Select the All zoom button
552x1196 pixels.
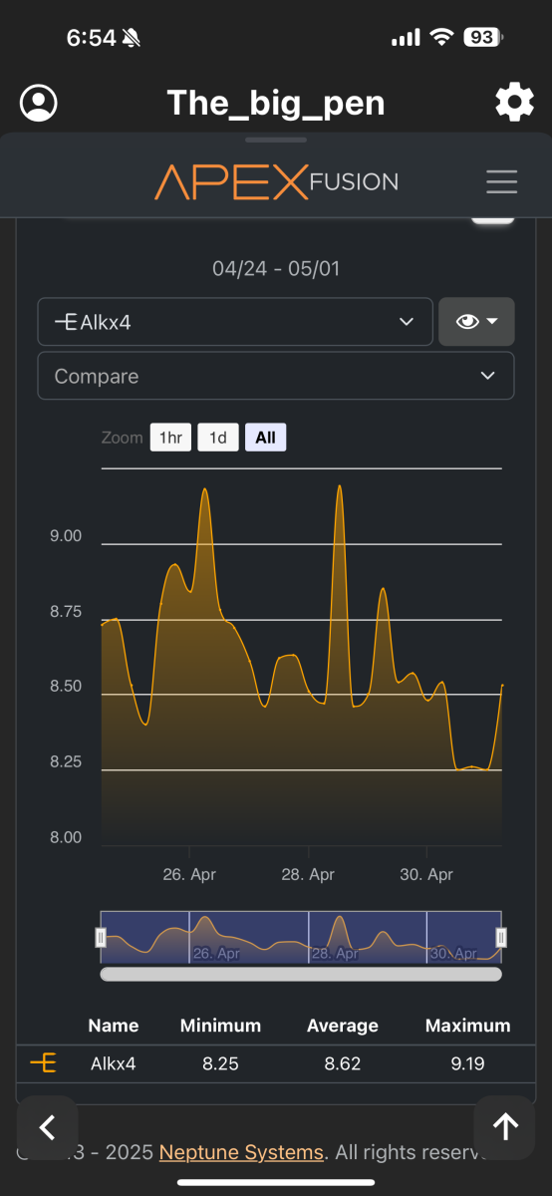click(265, 438)
